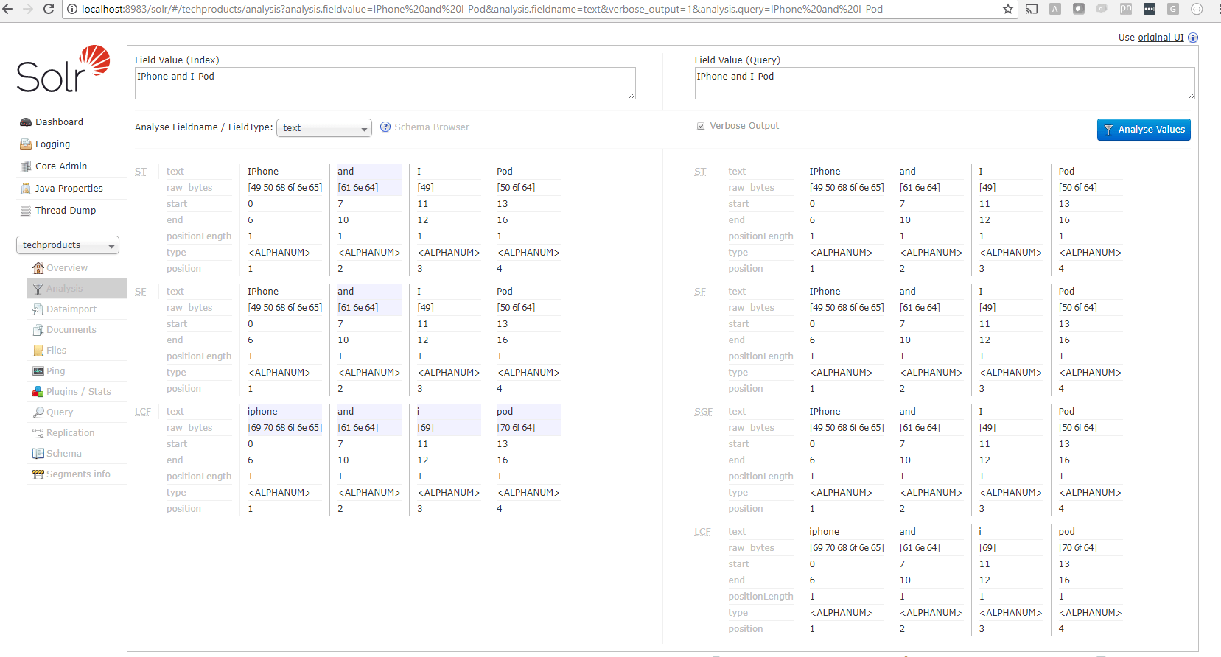The width and height of the screenshot is (1221, 657).
Task: Open the Documents page
Action: click(x=71, y=330)
